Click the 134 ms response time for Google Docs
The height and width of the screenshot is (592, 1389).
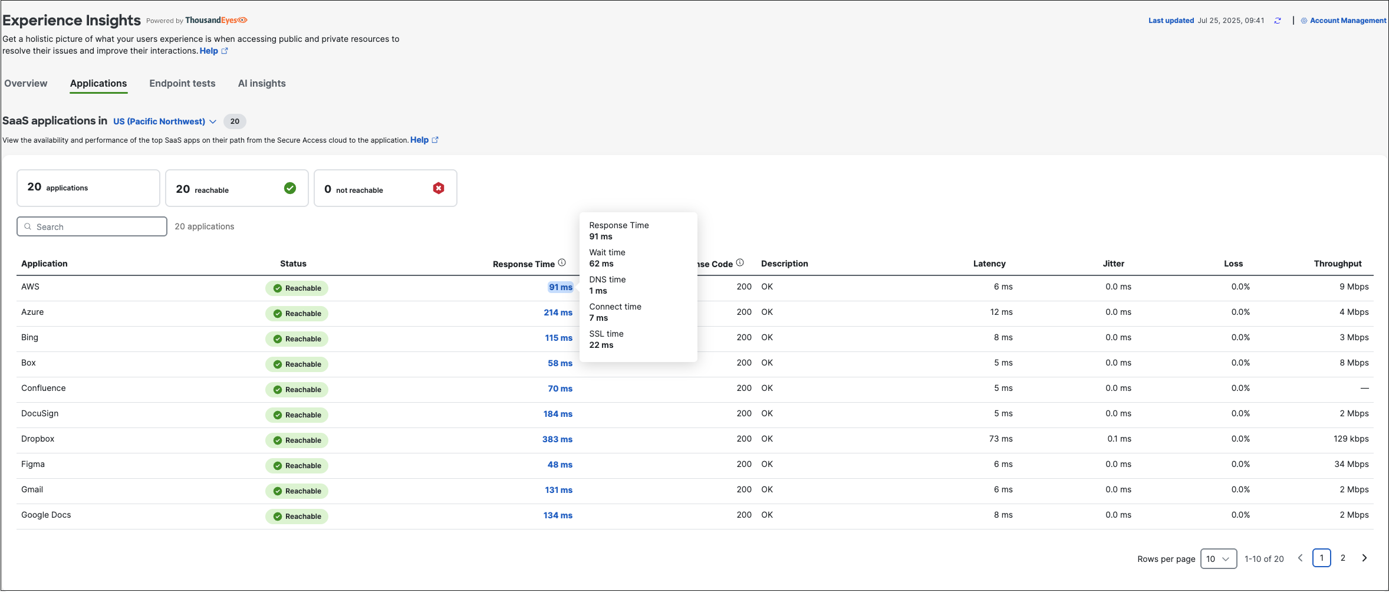pyautogui.click(x=558, y=515)
